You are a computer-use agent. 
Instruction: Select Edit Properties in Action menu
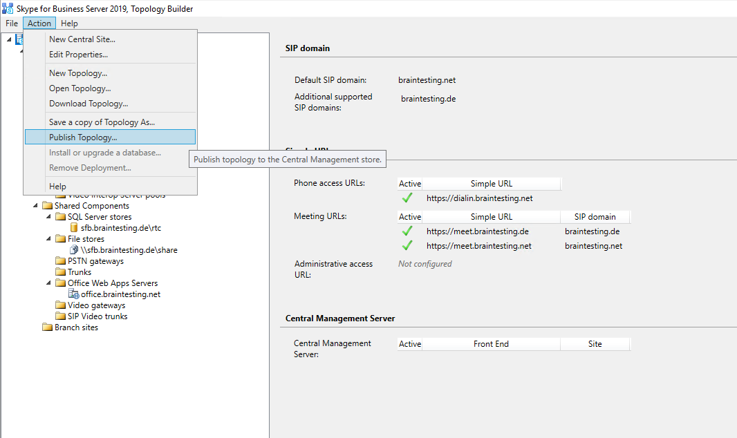78,55
